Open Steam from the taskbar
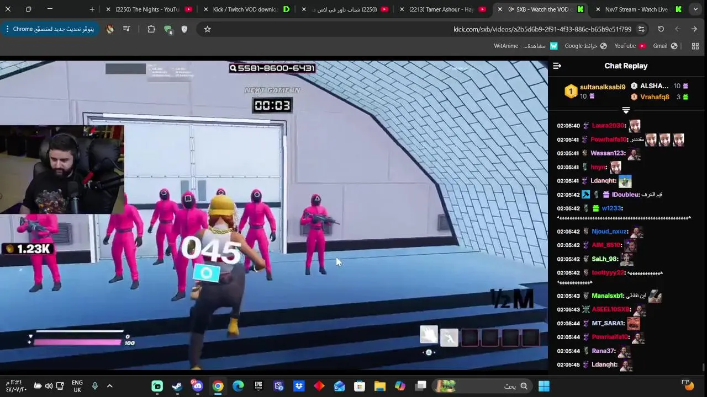 pos(177,386)
